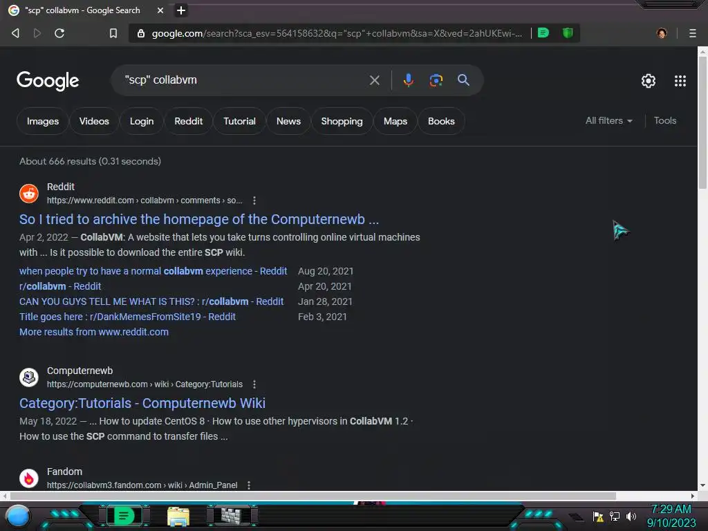Open the taskbar clock showing 7:29 AM
The image size is (708, 531).
[x=671, y=516]
